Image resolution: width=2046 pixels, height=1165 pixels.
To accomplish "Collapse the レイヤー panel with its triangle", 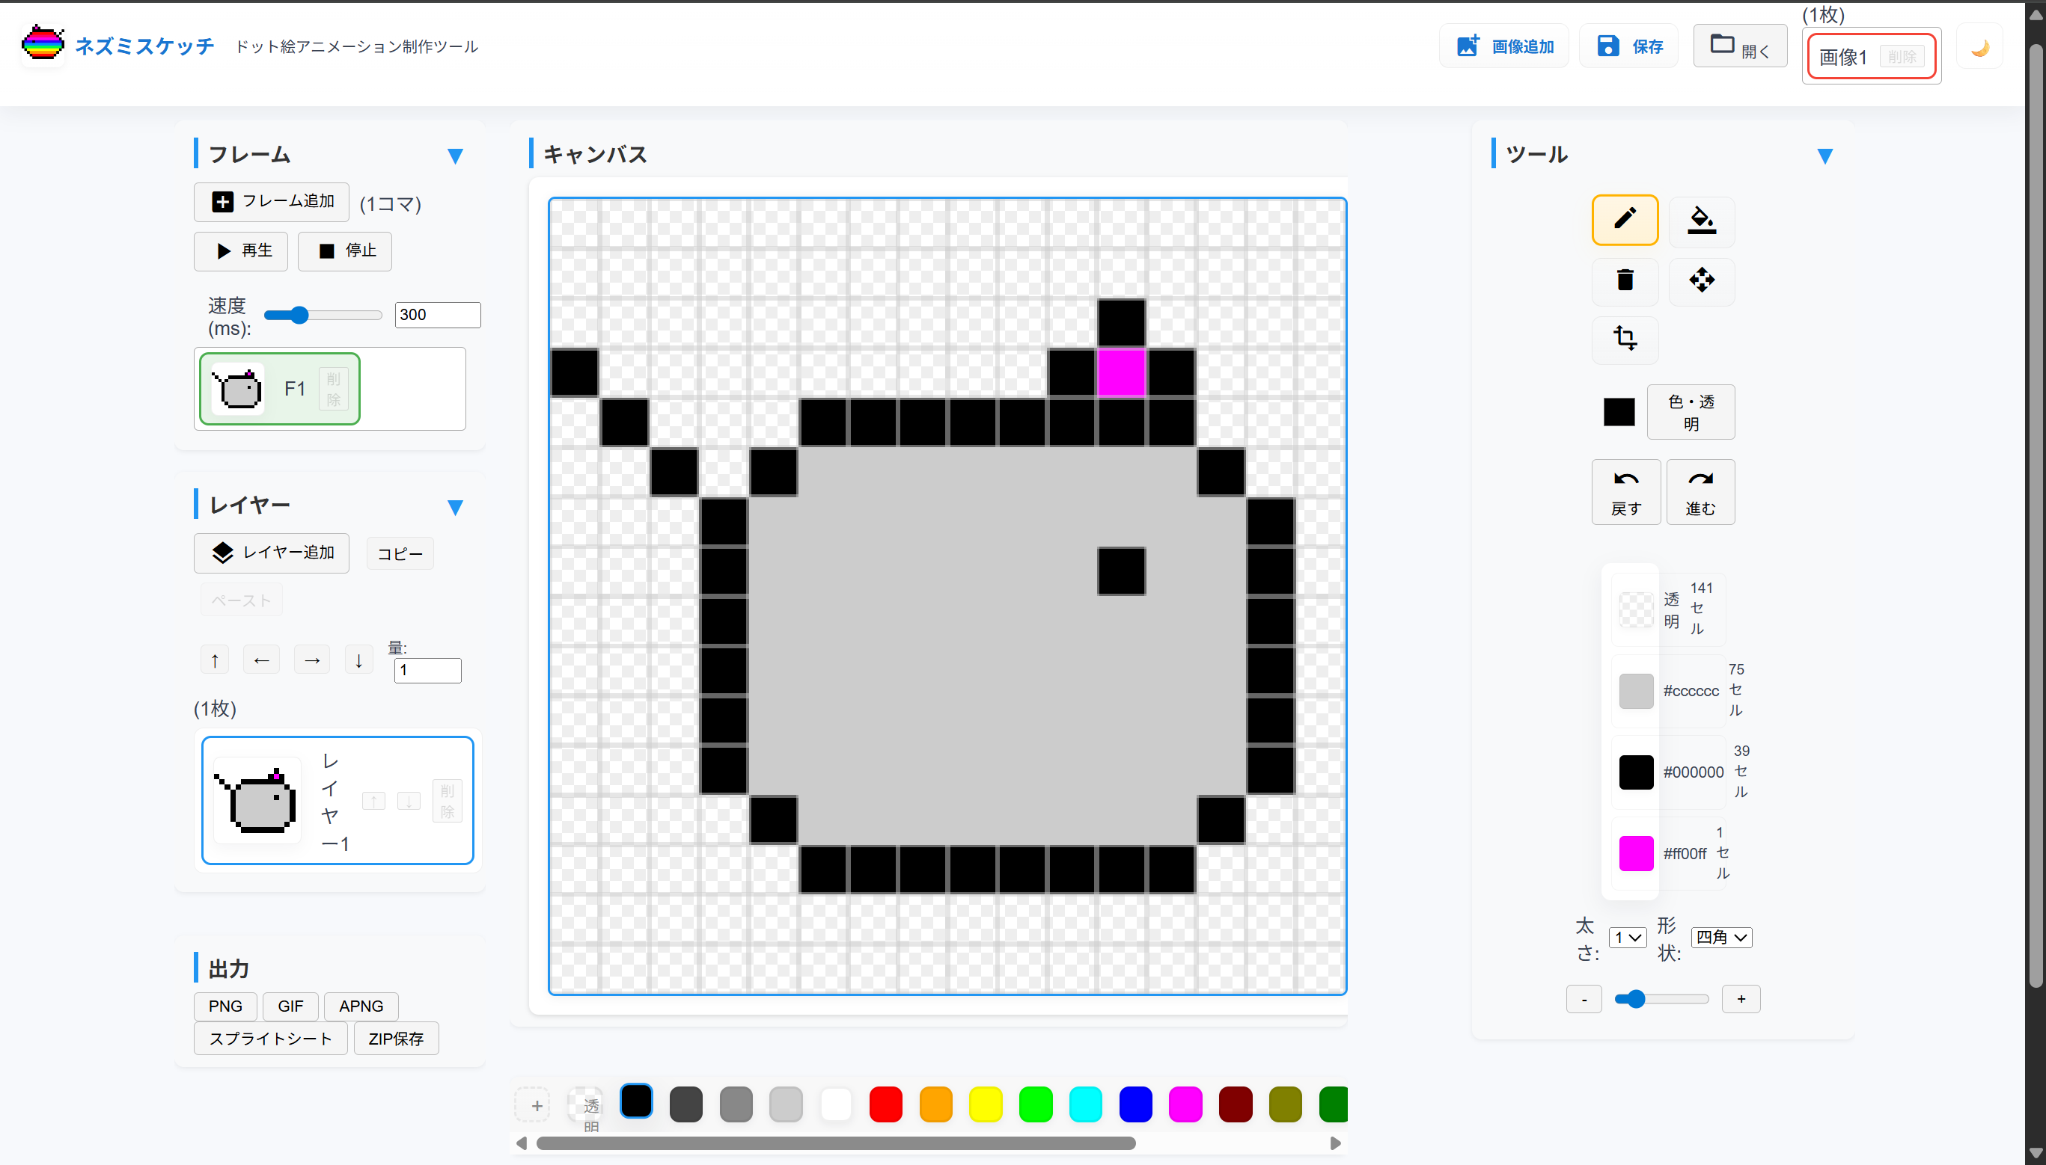I will [x=455, y=507].
